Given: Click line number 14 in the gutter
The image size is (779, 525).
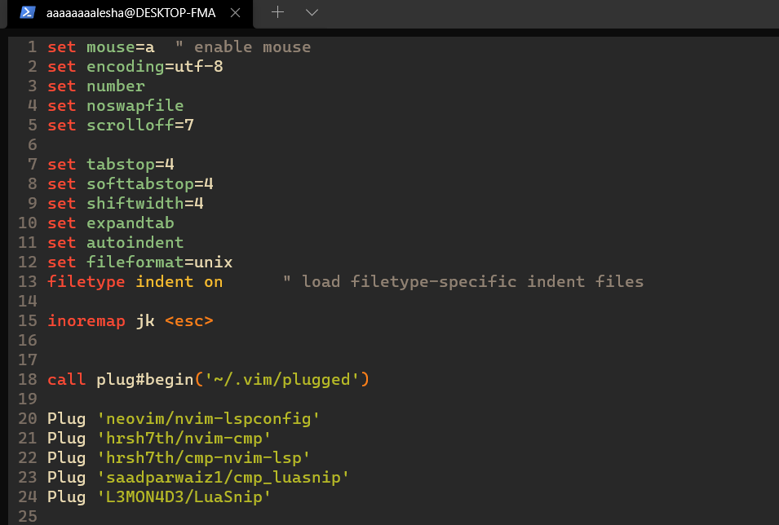Looking at the screenshot, I should coord(28,301).
